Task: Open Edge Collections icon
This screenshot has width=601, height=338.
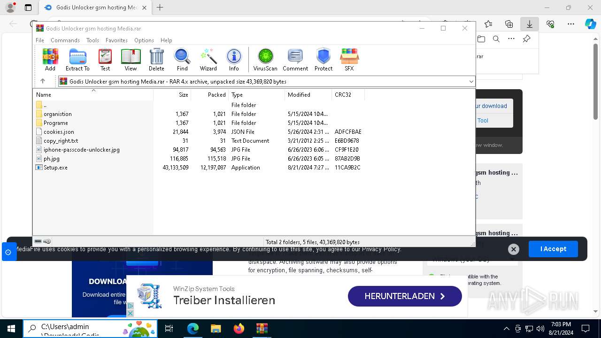Action: pyautogui.click(x=509, y=24)
